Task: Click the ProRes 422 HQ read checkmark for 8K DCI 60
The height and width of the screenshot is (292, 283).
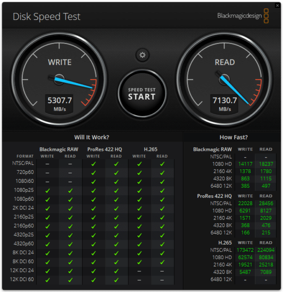Action: [116, 262]
